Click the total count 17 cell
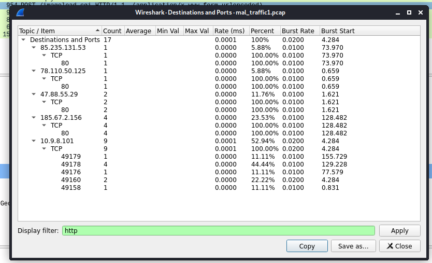This screenshot has height=263, width=432. click(x=107, y=40)
